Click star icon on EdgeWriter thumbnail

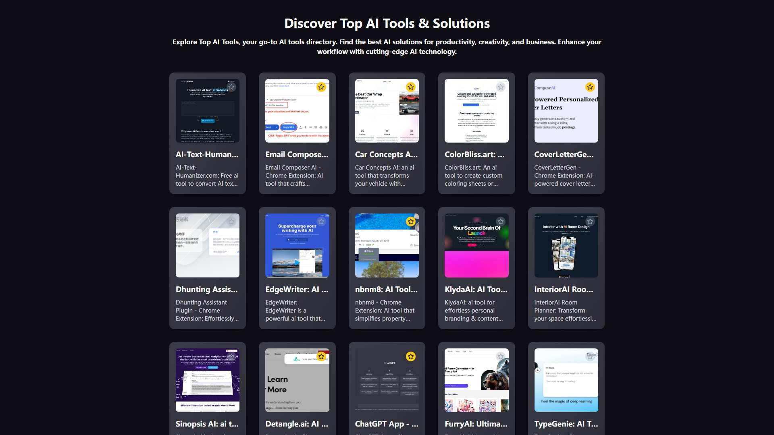point(321,222)
